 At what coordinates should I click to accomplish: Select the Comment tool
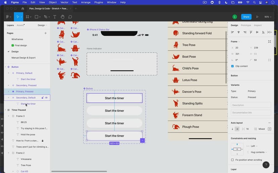pos(70,17)
